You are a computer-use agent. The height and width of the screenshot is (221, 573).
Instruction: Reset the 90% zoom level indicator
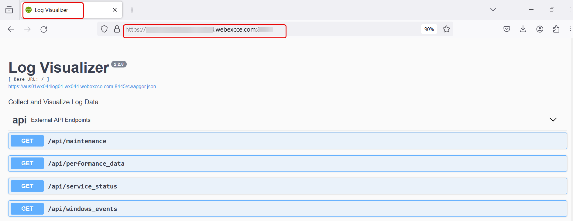click(429, 29)
